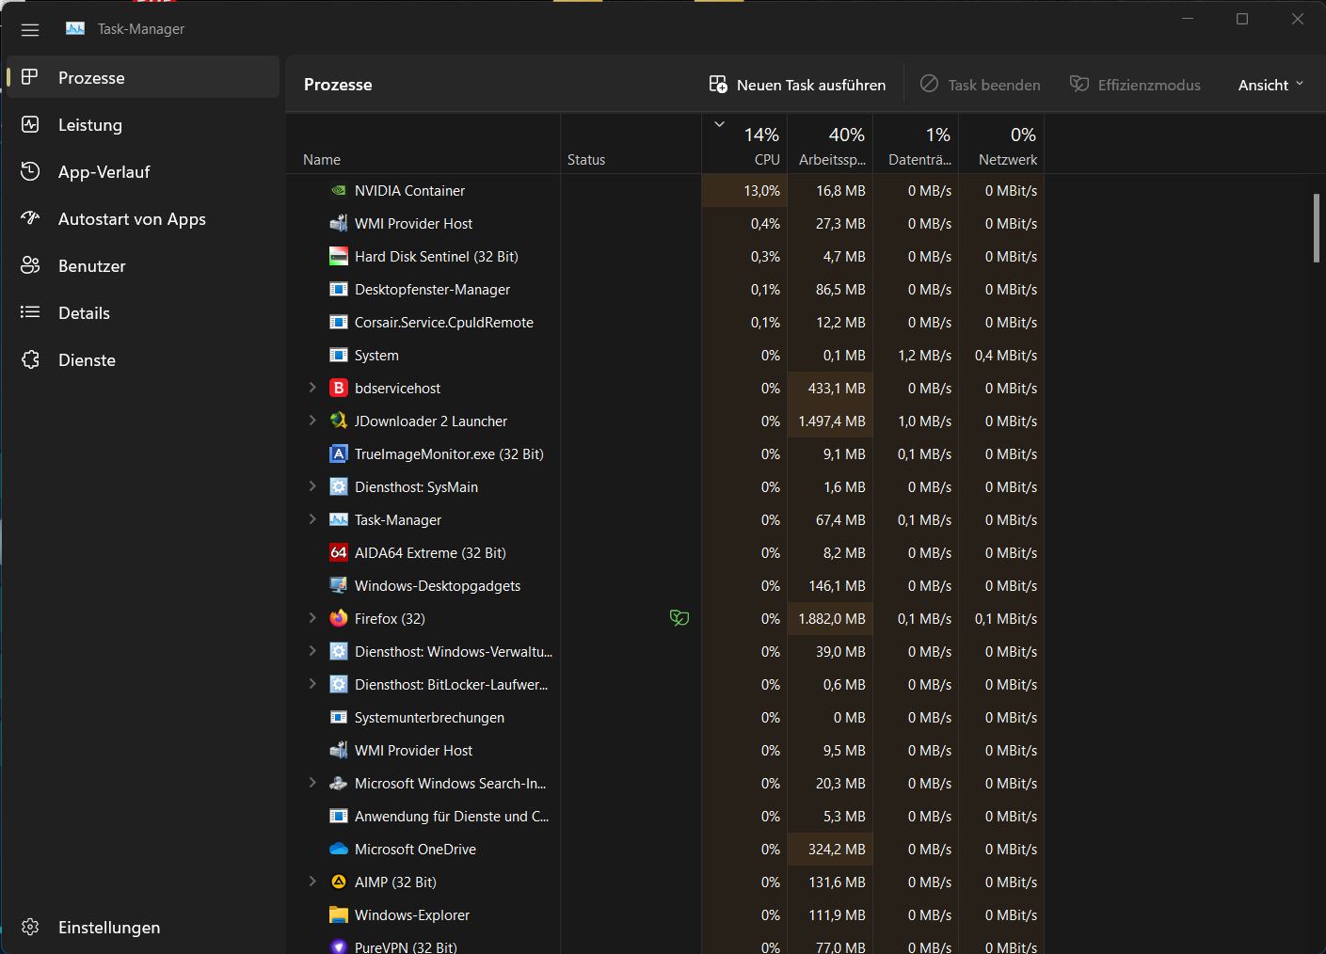This screenshot has width=1326, height=954.
Task: Expand the bdservicehost process group
Action: (312, 388)
